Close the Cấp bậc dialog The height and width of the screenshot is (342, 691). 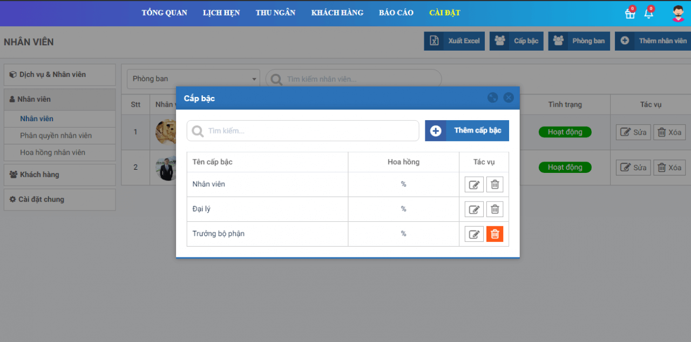click(509, 97)
